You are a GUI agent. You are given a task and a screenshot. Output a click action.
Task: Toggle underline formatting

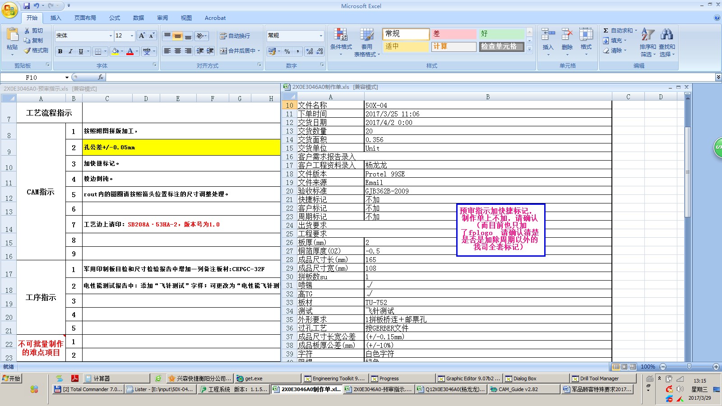click(x=81, y=51)
